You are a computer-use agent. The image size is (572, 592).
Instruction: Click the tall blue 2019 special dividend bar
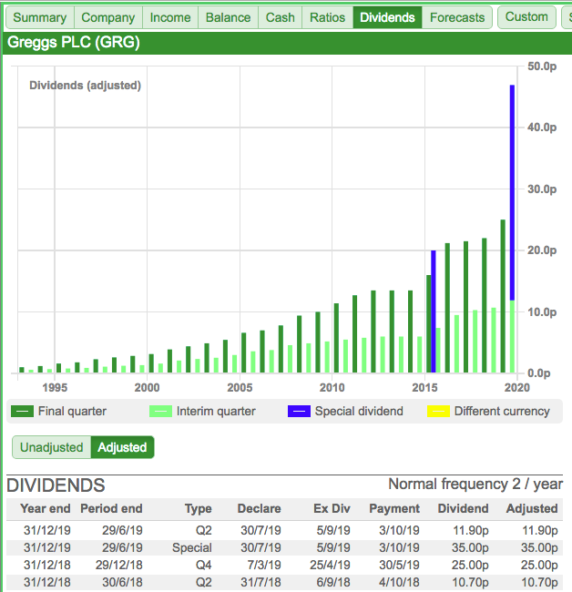tap(513, 192)
